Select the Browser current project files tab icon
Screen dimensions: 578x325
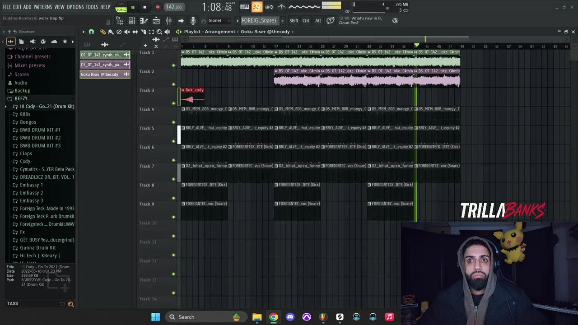point(21,42)
